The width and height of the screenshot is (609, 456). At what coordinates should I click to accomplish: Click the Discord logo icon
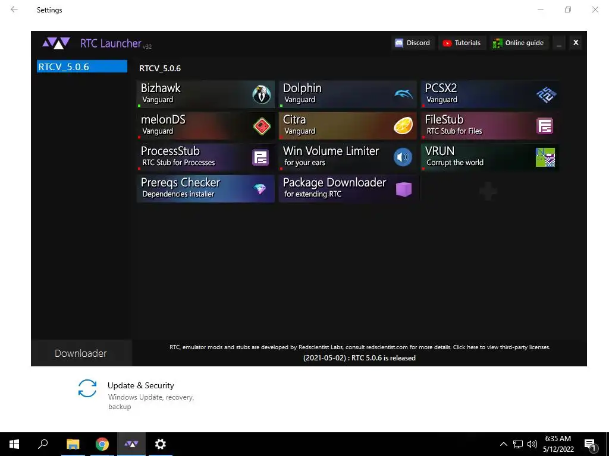tap(399, 43)
